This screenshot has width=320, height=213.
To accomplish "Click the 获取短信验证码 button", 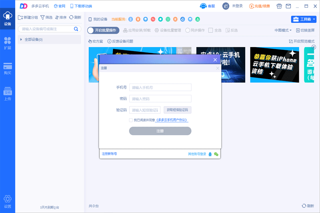I will tap(177, 110).
